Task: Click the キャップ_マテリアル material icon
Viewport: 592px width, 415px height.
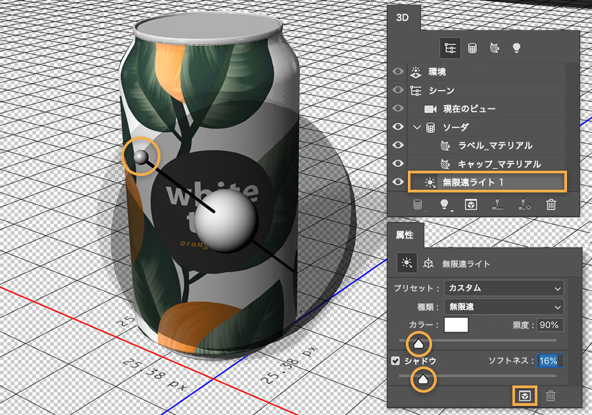Action: click(445, 164)
